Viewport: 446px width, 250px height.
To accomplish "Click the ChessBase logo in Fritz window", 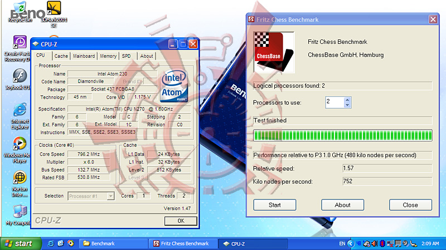I will 274,52.
